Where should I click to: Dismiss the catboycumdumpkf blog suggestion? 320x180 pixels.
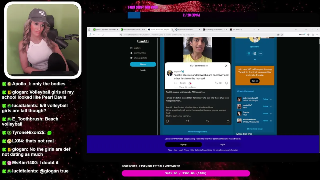[271, 99]
